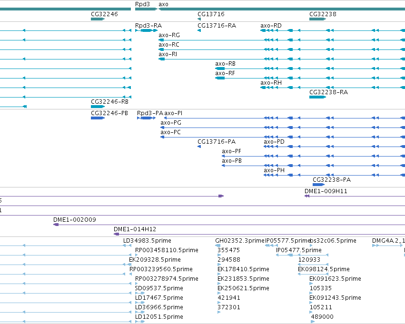Select the axo-RD transcript label
Image resolution: width=405 pixels, height=324 pixels.
point(271,26)
